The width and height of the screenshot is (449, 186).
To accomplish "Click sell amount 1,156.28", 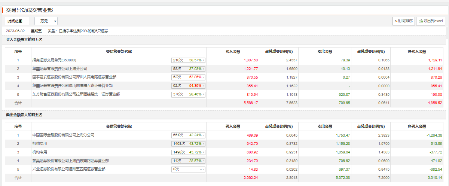I will 343,144.
